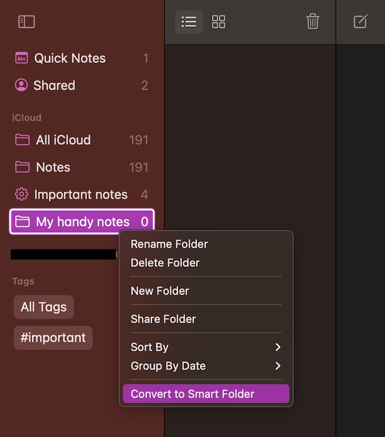Screen dimensions: 385x437
Task: Click the Important notes gear icon
Action: point(22,194)
